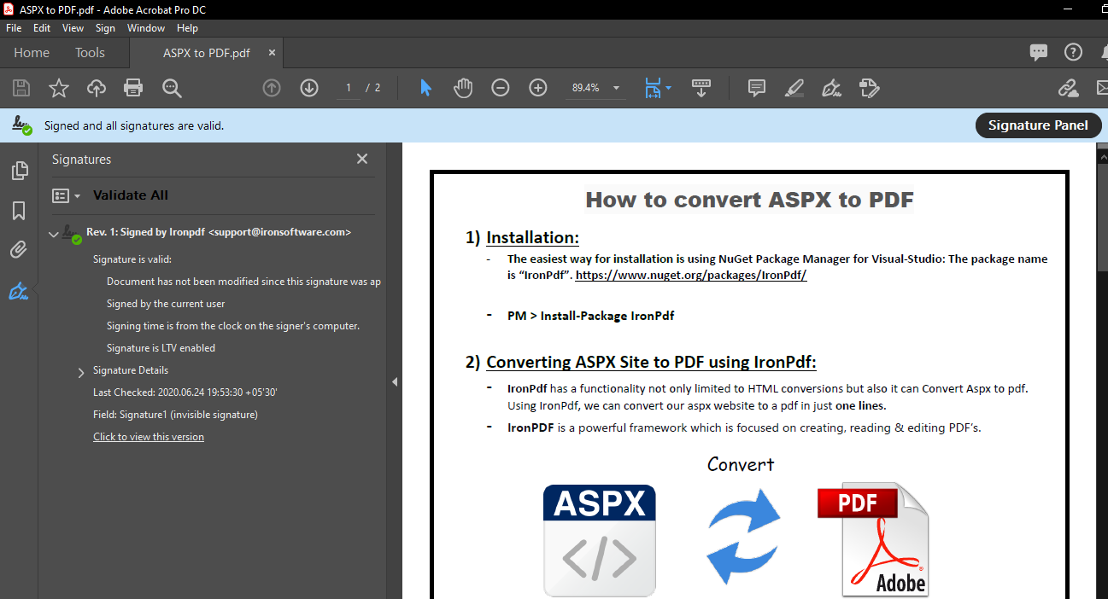This screenshot has width=1108, height=599.
Task: Open the fit page options dropdown arrow
Action: [668, 88]
